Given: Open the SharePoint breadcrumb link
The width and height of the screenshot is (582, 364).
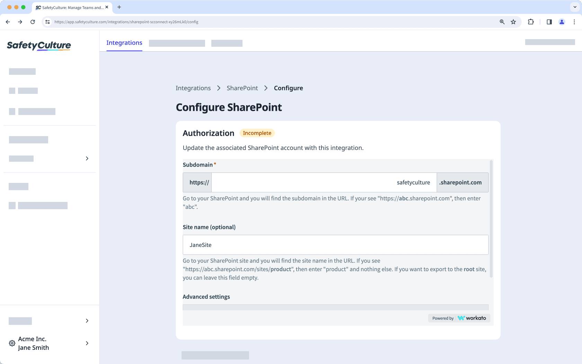Looking at the screenshot, I should [x=242, y=88].
